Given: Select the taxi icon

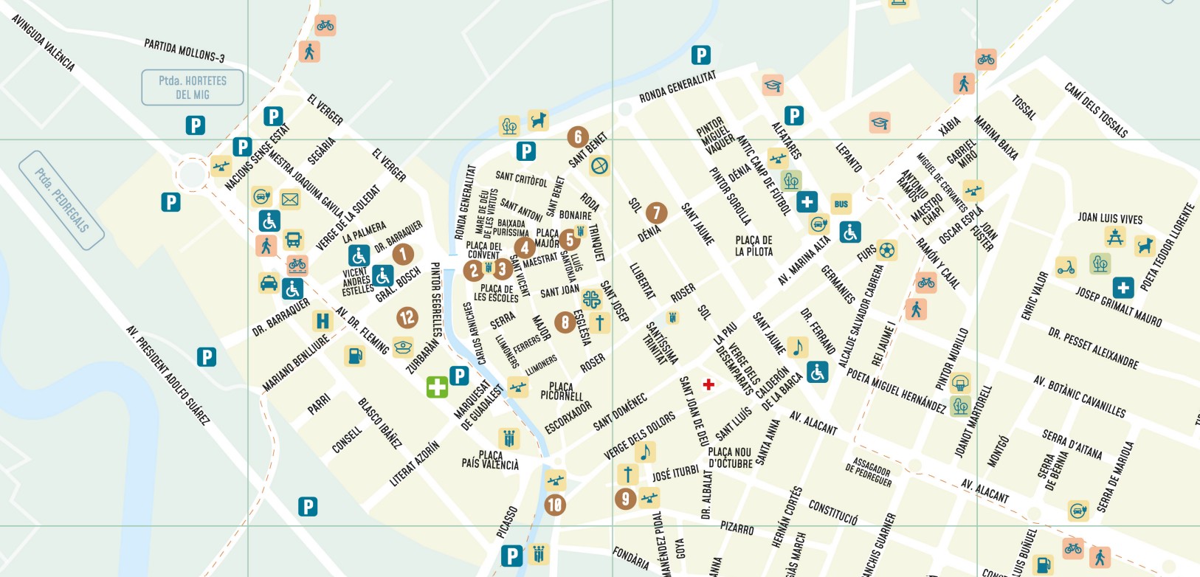Looking at the screenshot, I should (269, 283).
